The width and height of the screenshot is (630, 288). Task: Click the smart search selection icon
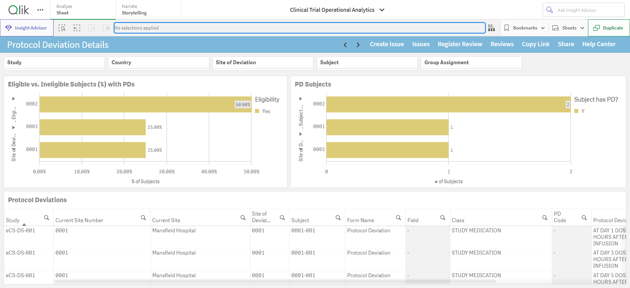pyautogui.click(x=62, y=28)
